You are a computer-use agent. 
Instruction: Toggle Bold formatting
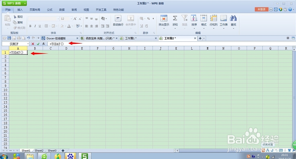[x=30, y=26]
